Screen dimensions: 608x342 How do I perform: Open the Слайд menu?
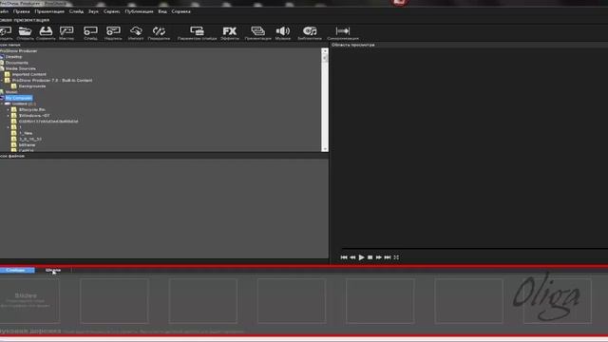tap(76, 11)
